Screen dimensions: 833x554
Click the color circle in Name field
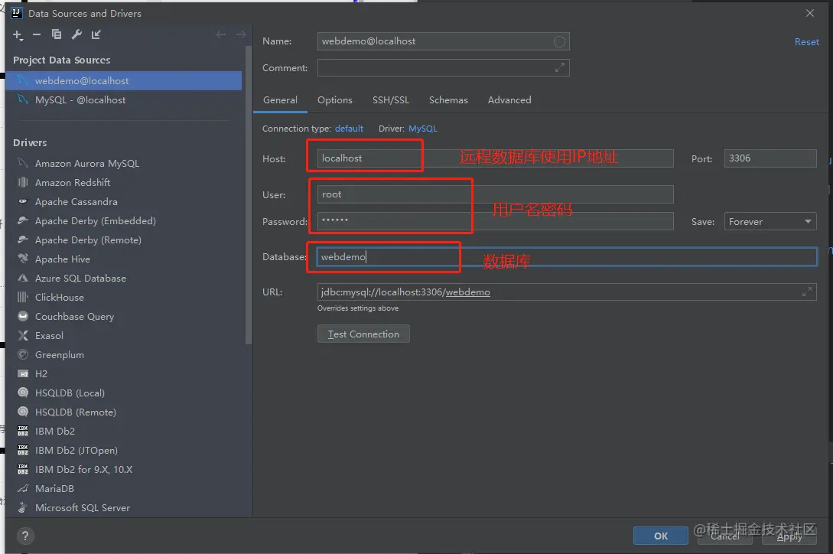click(559, 41)
